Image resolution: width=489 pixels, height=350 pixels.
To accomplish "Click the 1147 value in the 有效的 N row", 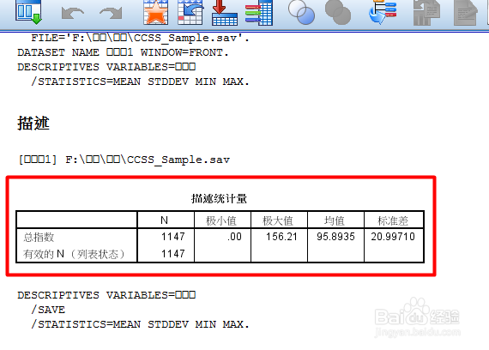I will 173,254.
